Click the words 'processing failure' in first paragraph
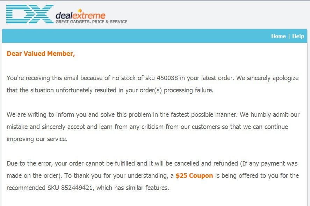Screen dimensions: 310x206 pos(189,90)
